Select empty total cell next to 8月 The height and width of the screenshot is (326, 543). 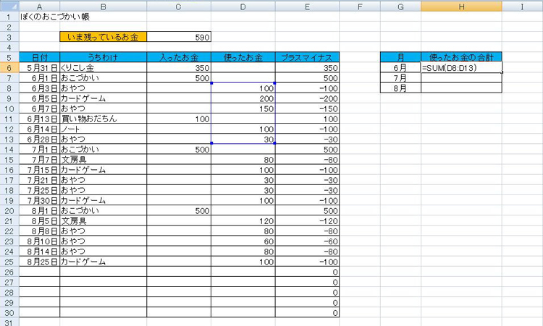[x=461, y=87]
